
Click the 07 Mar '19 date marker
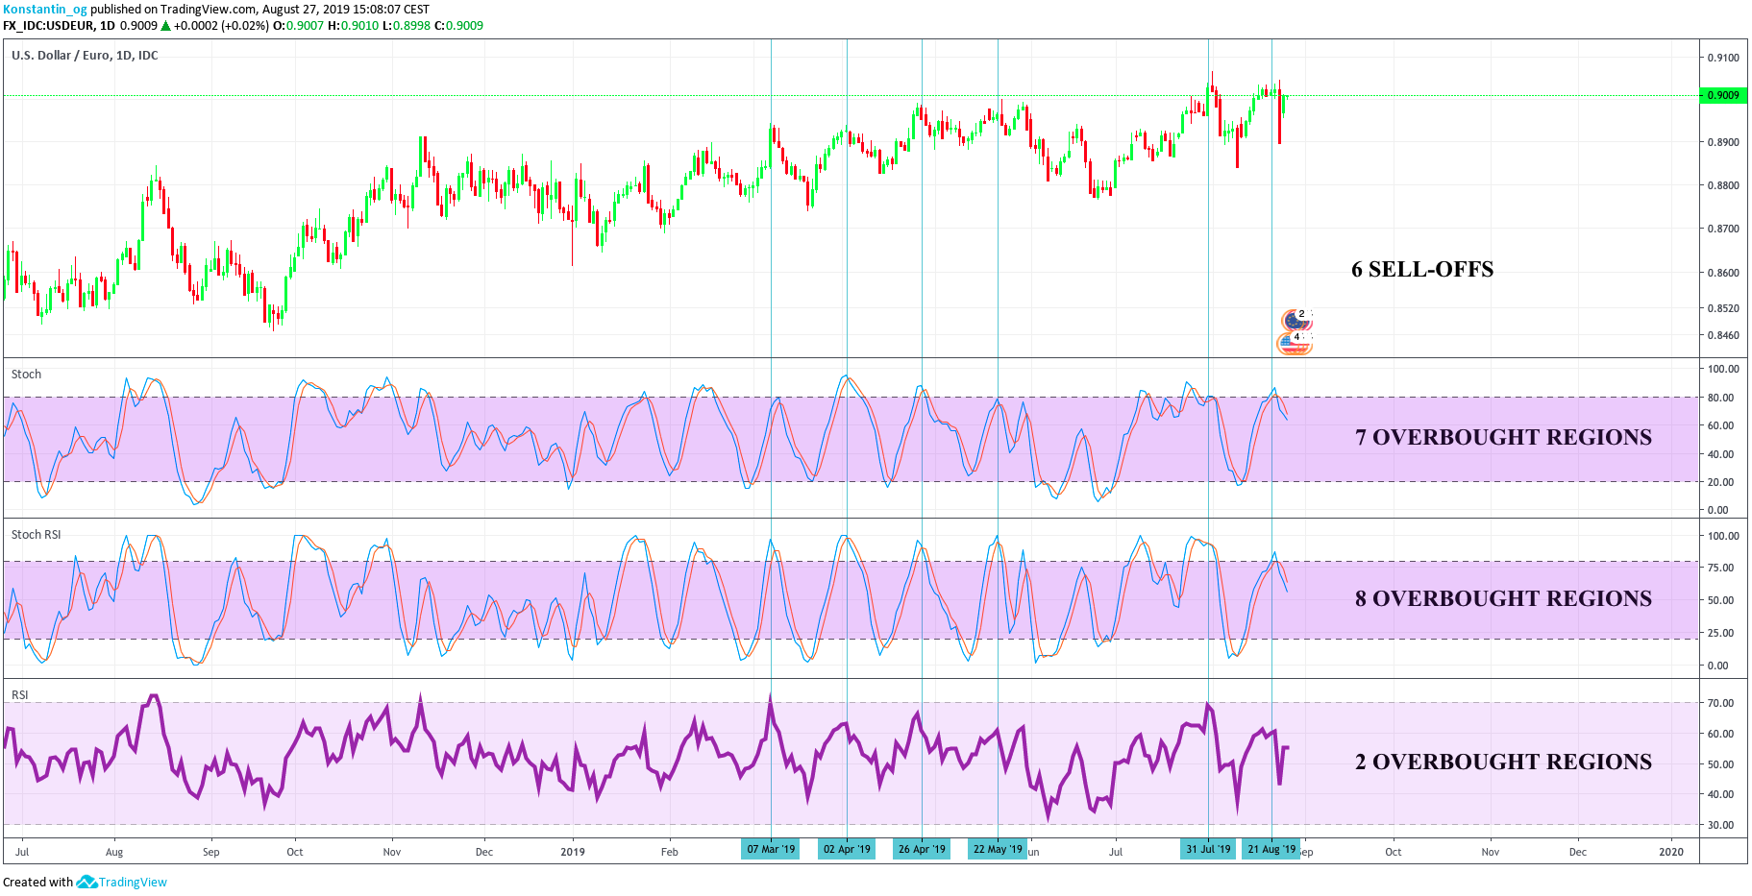point(771,849)
